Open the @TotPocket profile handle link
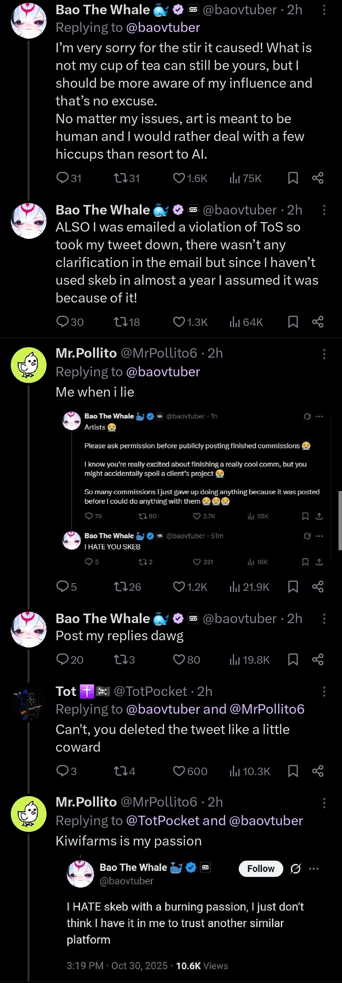 click(150, 691)
